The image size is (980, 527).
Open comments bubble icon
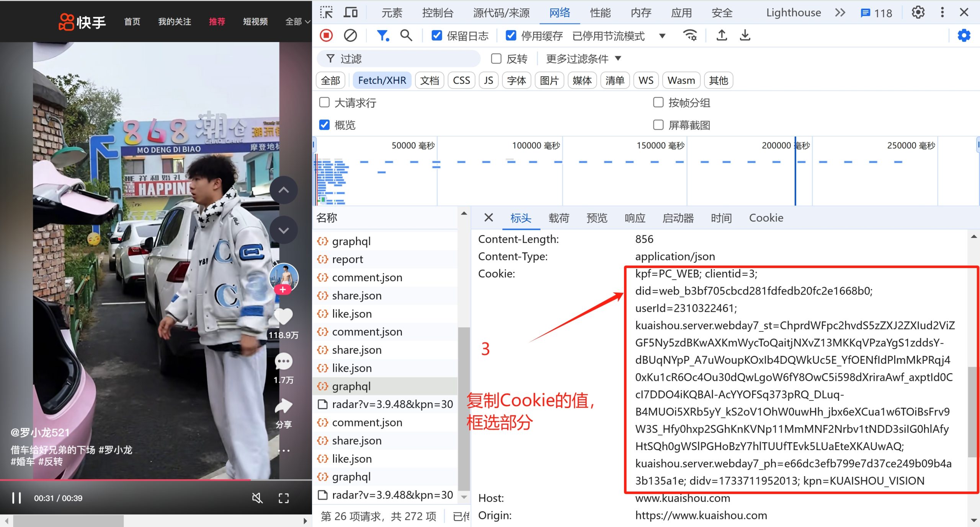283,361
